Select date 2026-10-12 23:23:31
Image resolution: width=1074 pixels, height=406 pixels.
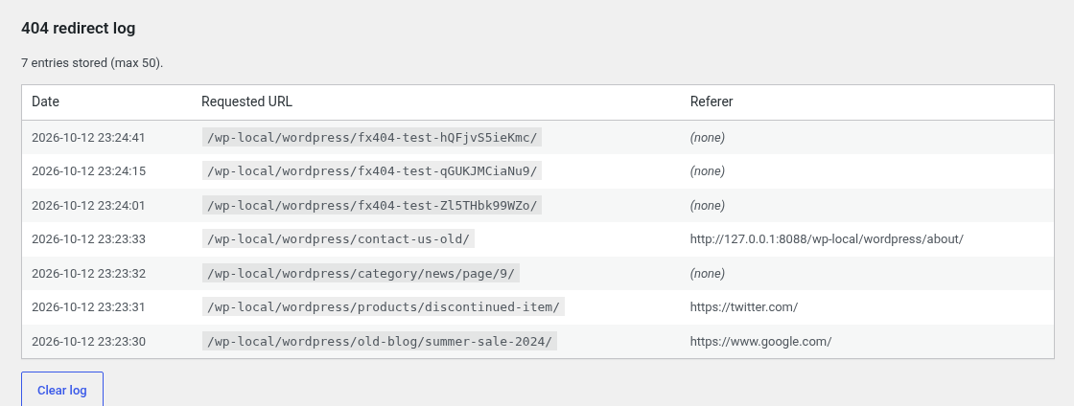[x=88, y=306]
